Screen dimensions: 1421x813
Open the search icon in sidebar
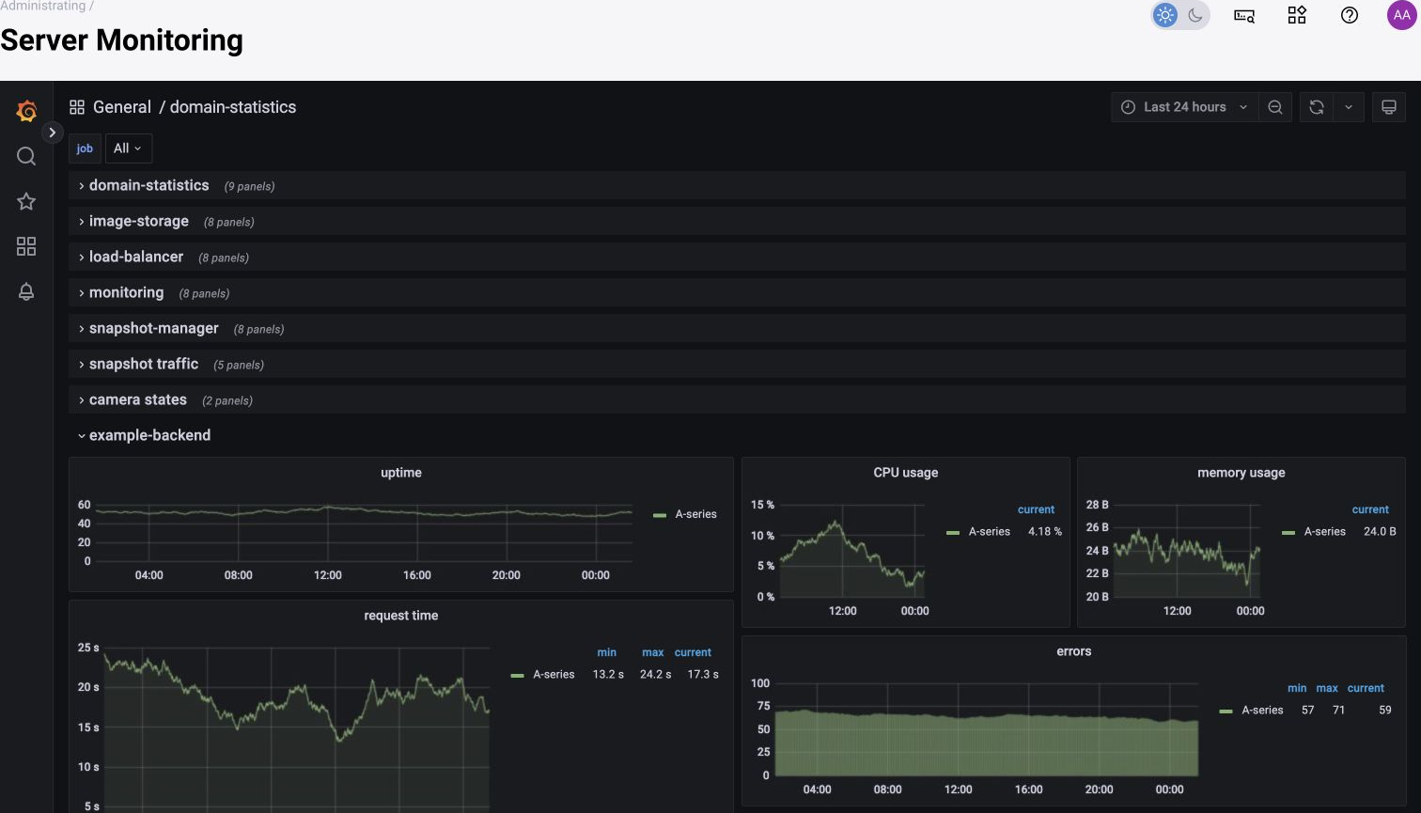pos(26,156)
